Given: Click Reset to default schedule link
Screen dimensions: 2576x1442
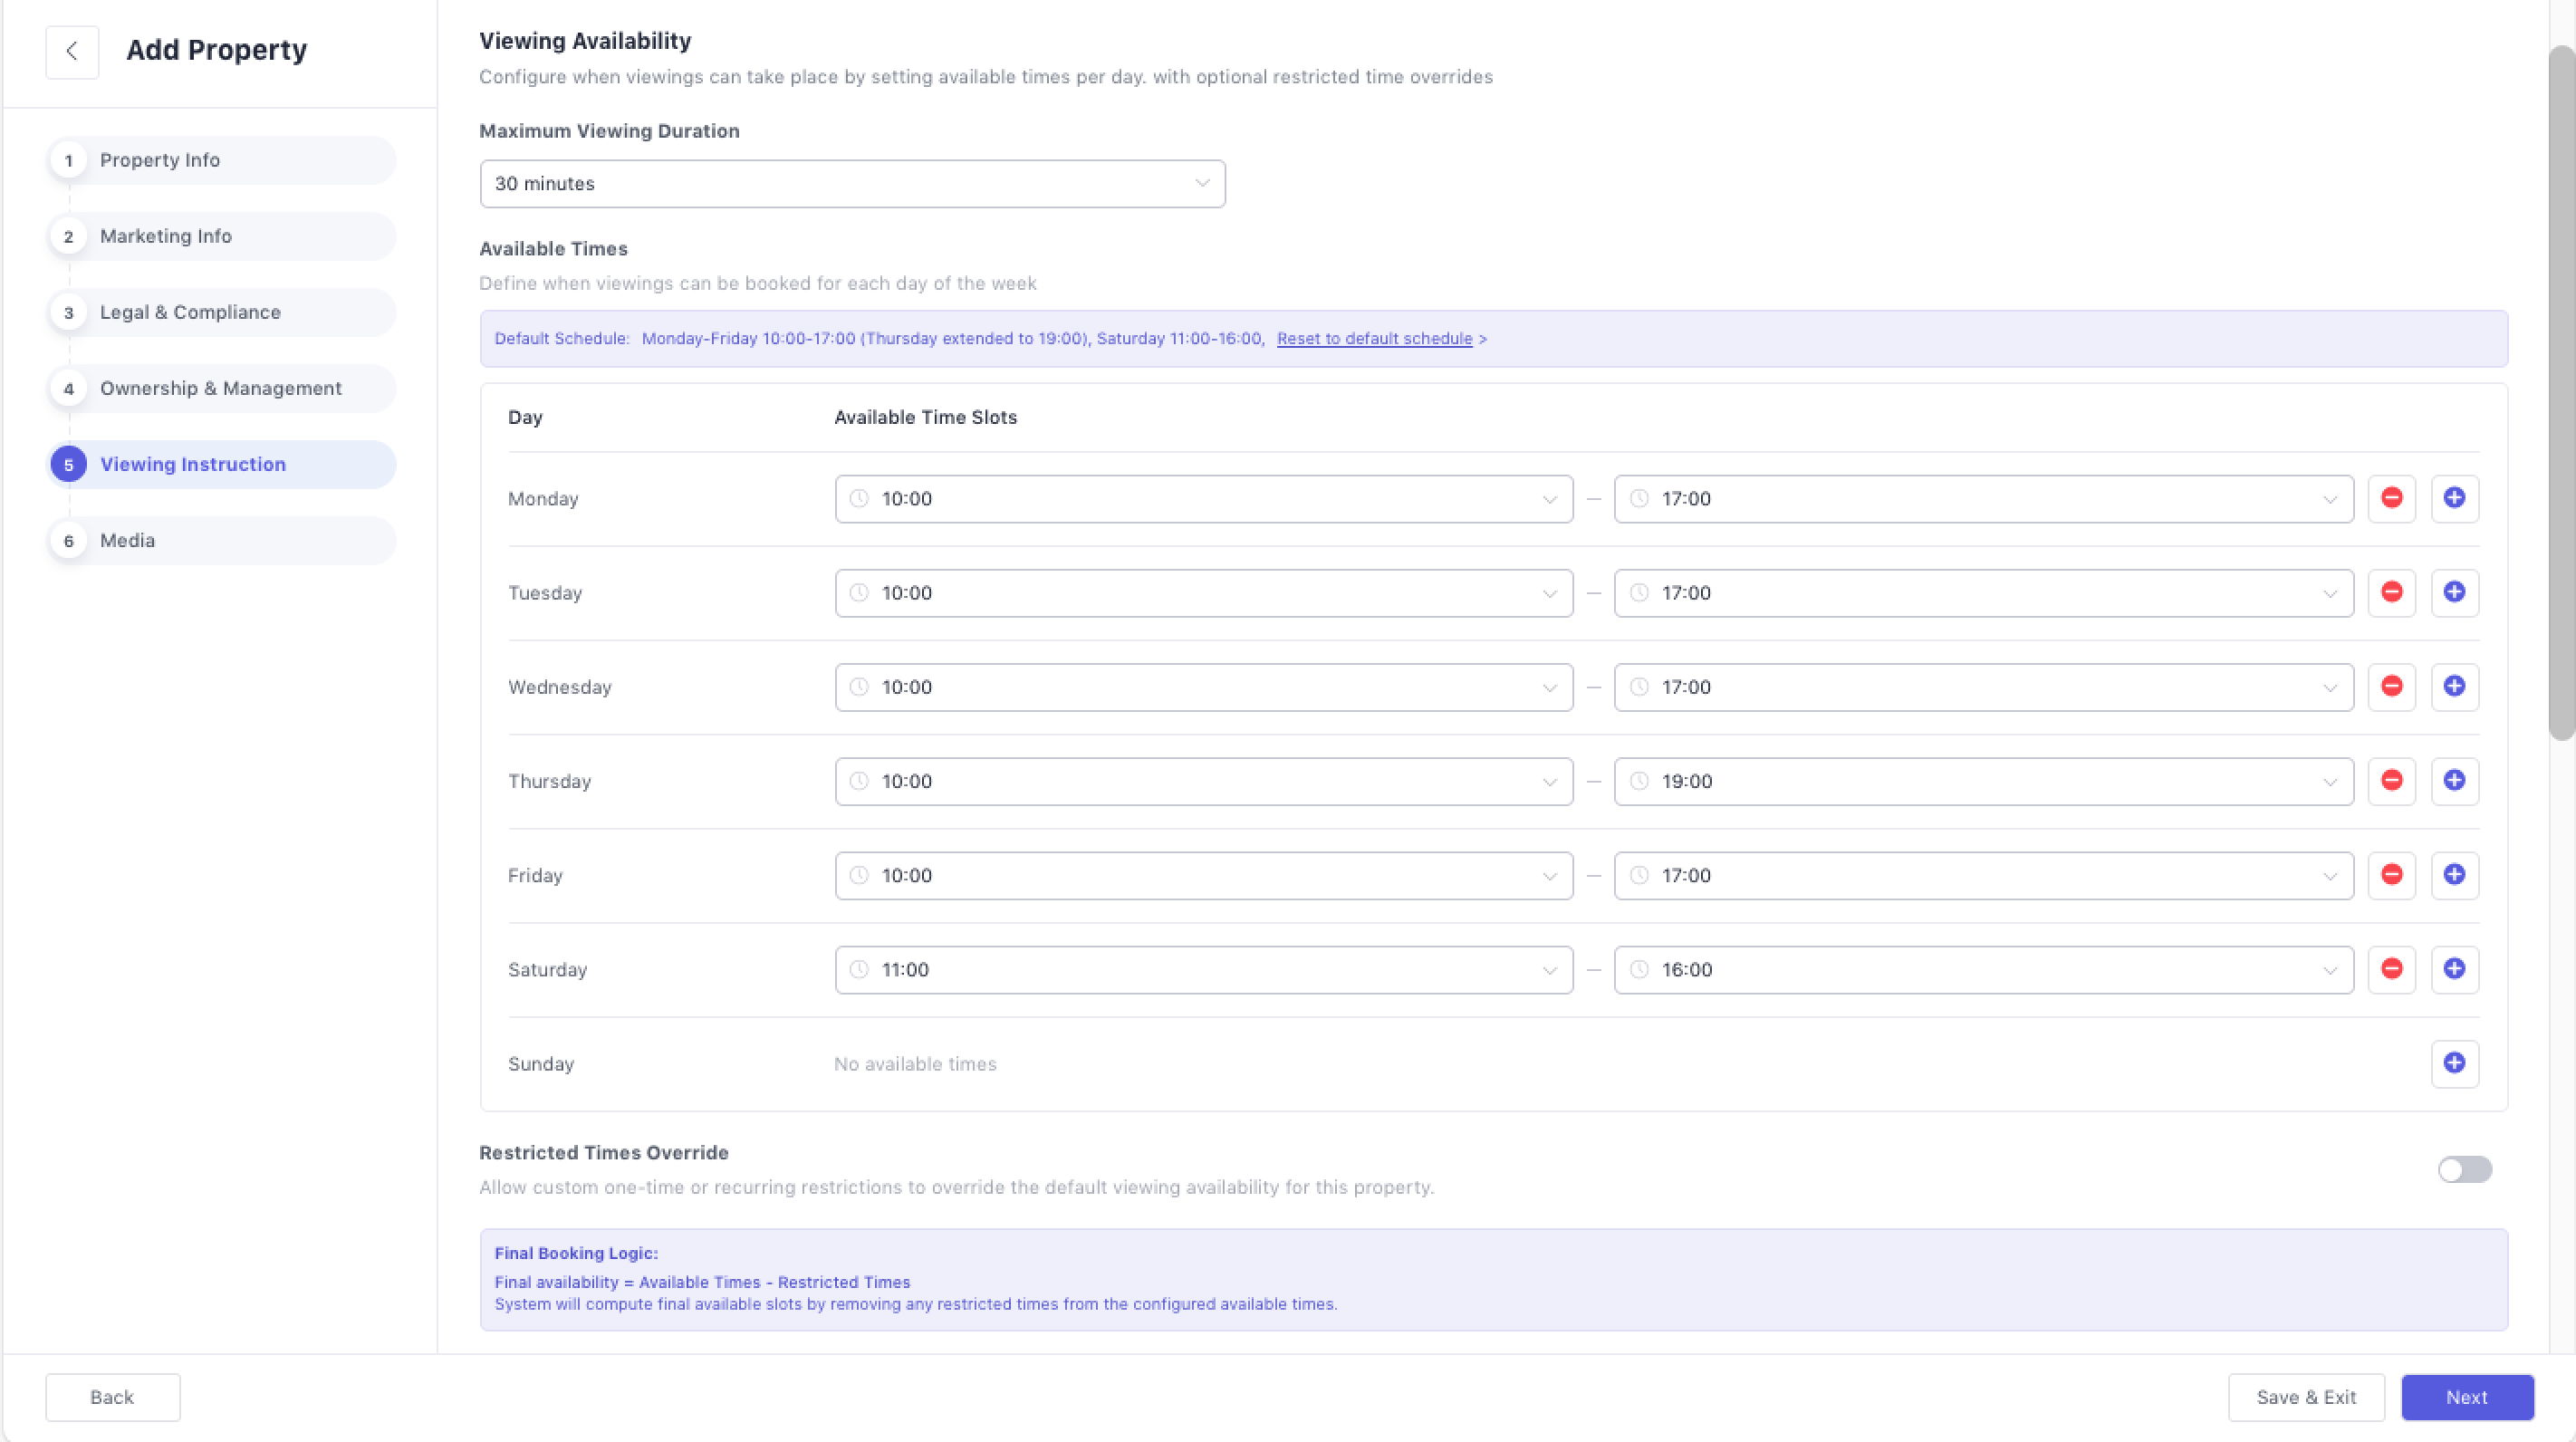Looking at the screenshot, I should click(1374, 338).
